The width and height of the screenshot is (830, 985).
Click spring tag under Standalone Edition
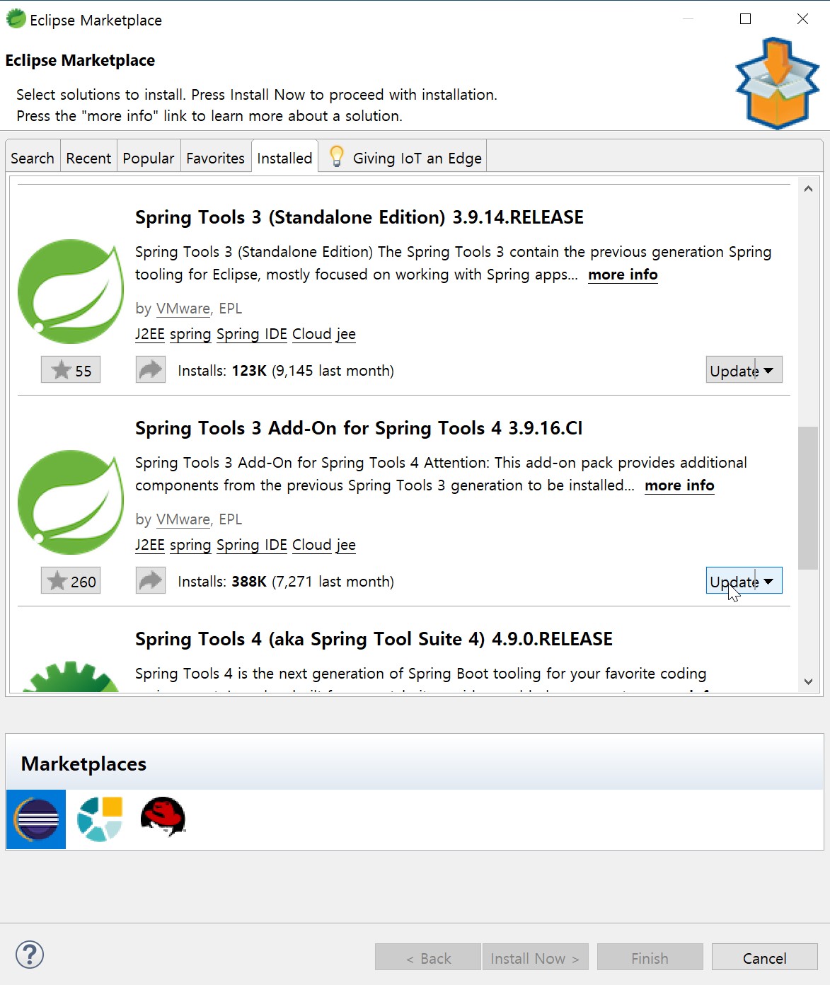click(190, 334)
